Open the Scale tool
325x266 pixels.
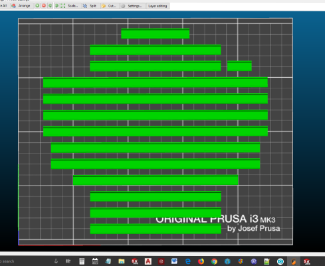[x=70, y=6]
